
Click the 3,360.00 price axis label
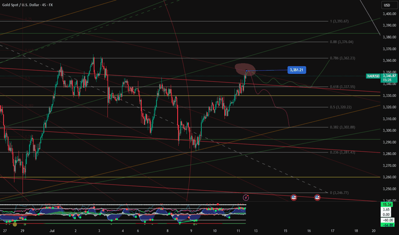(x=389, y=61)
